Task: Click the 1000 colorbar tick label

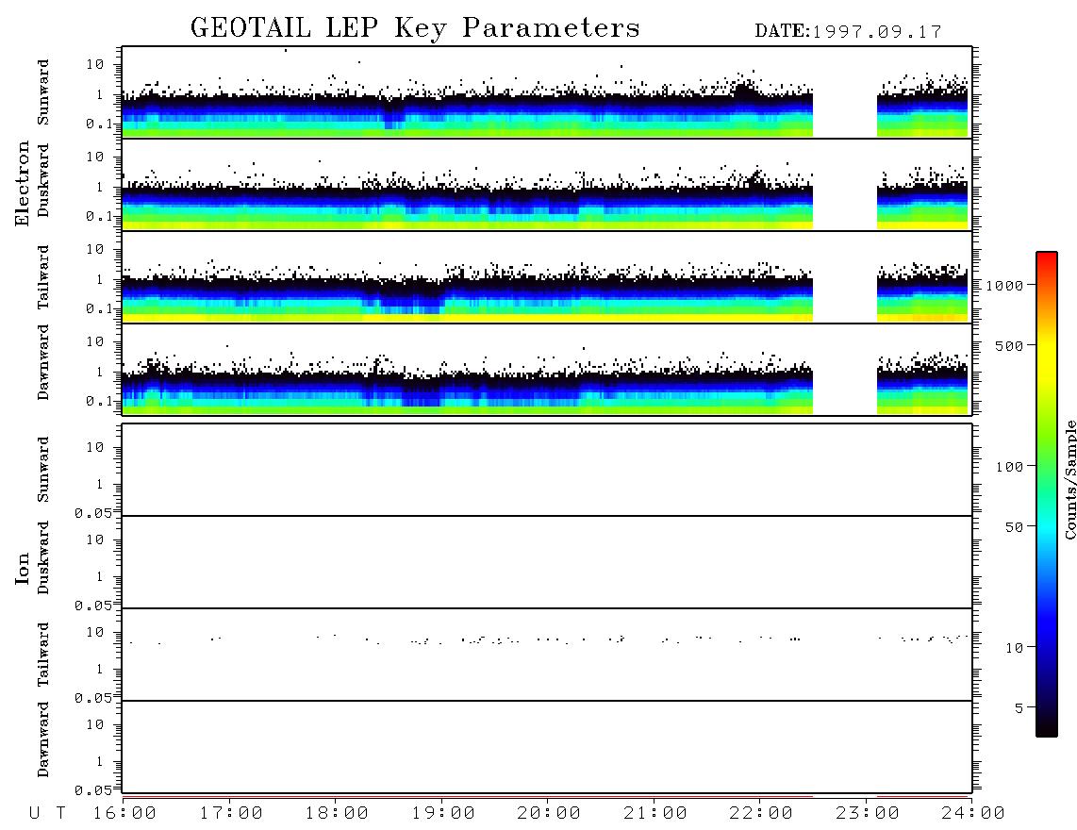Action: (x=1004, y=285)
